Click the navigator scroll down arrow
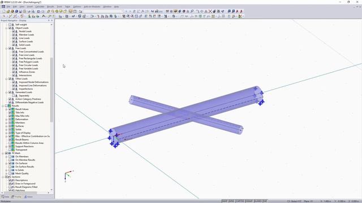 51,190
